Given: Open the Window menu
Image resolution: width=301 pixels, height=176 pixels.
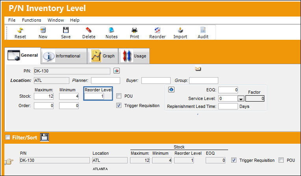Looking at the screenshot, I should (x=56, y=20).
